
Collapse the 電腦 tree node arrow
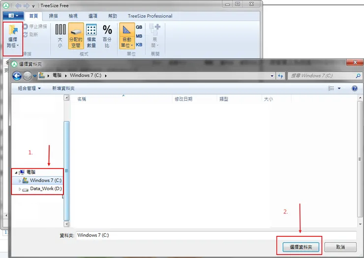(x=16, y=172)
